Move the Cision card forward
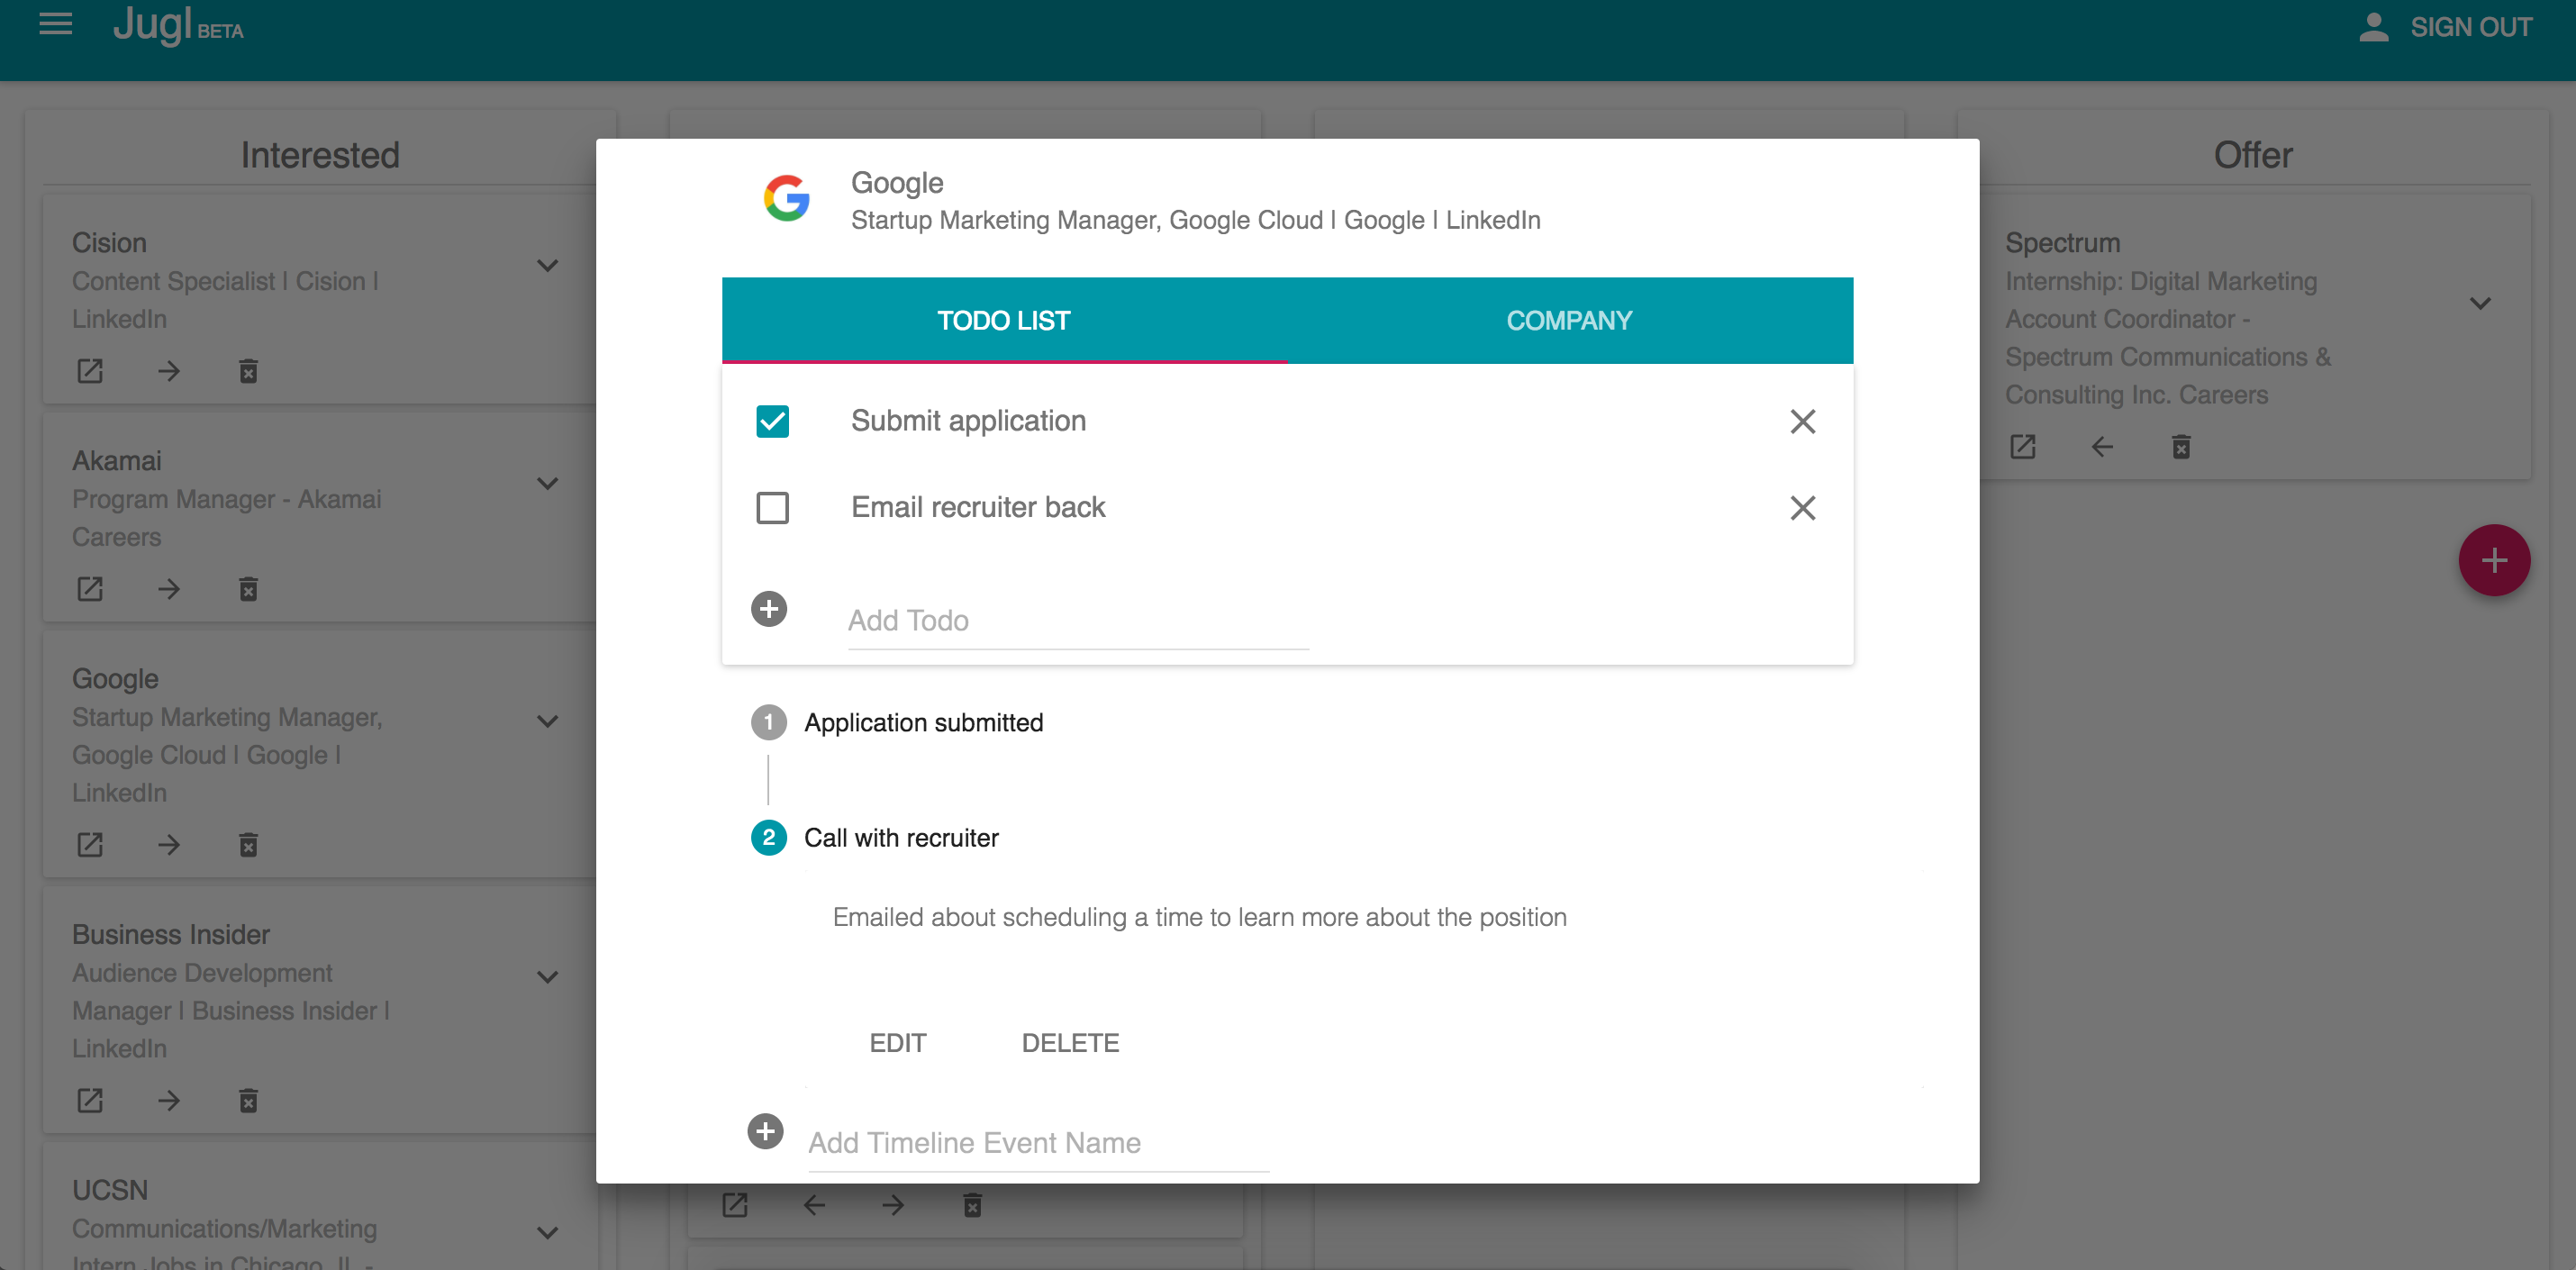2576x1270 pixels. click(x=169, y=371)
